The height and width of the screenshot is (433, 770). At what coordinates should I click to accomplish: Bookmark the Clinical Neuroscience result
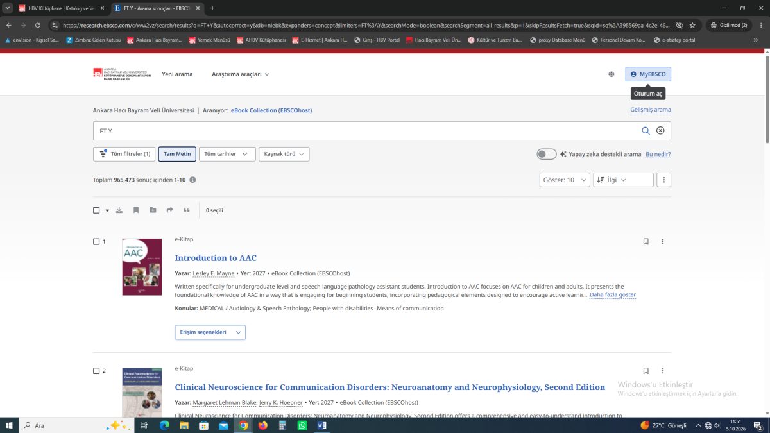[x=646, y=371]
